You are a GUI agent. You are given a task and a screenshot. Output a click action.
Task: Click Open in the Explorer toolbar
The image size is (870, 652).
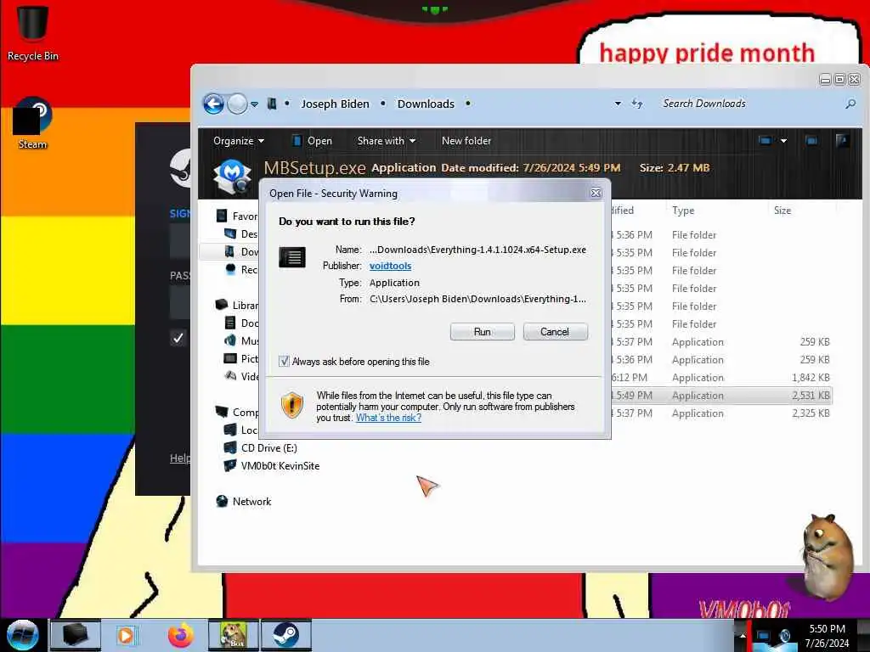[x=313, y=141]
